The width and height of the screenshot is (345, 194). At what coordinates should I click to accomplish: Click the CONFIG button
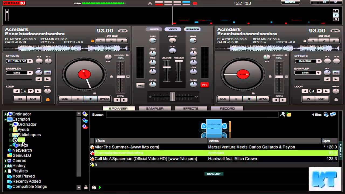pyautogui.click(x=290, y=2)
